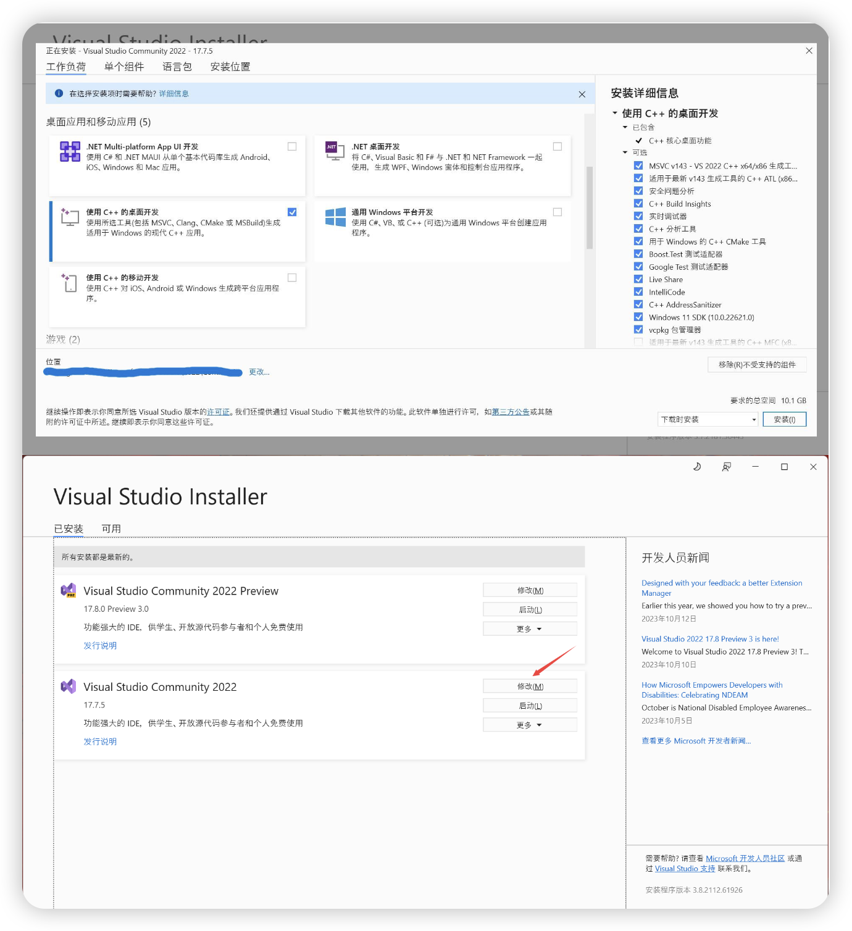The image size is (852, 931).
Task: Click the workload list vertical scrollbar
Action: 590,207
